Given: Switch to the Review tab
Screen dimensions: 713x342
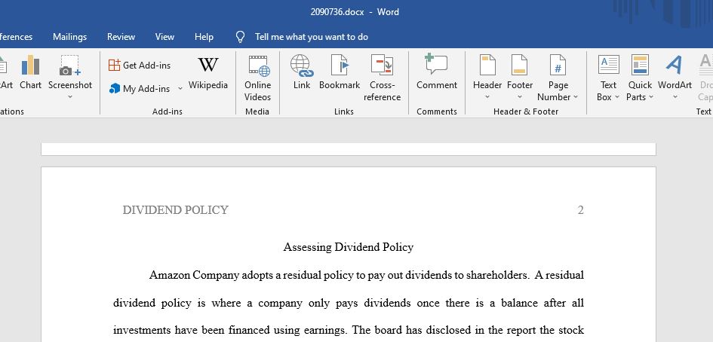Looking at the screenshot, I should [121, 37].
